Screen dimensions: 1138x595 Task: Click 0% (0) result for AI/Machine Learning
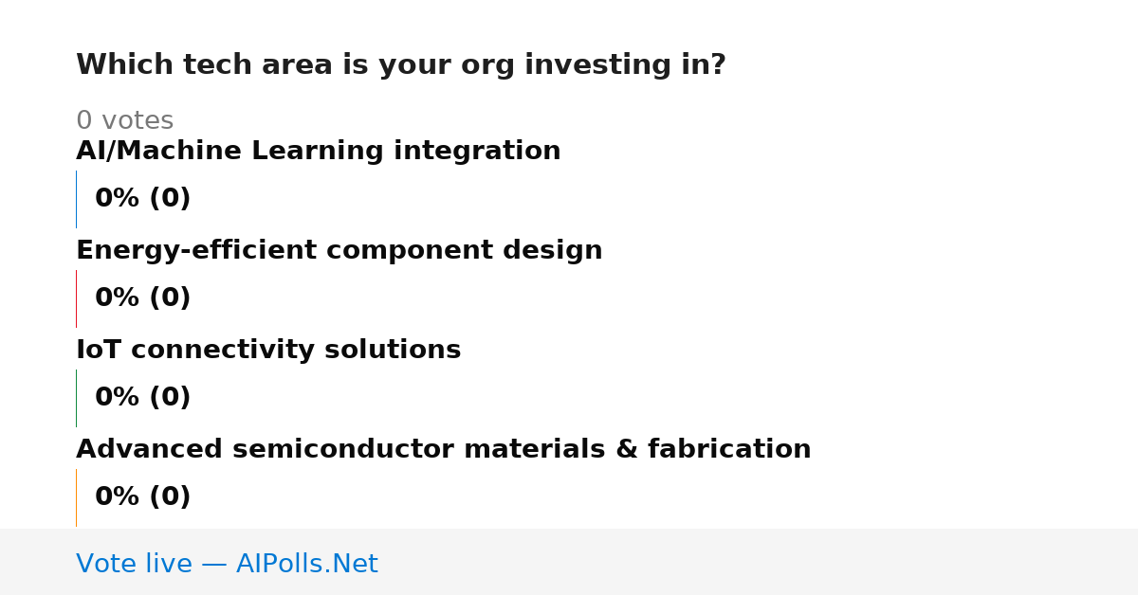coord(143,199)
